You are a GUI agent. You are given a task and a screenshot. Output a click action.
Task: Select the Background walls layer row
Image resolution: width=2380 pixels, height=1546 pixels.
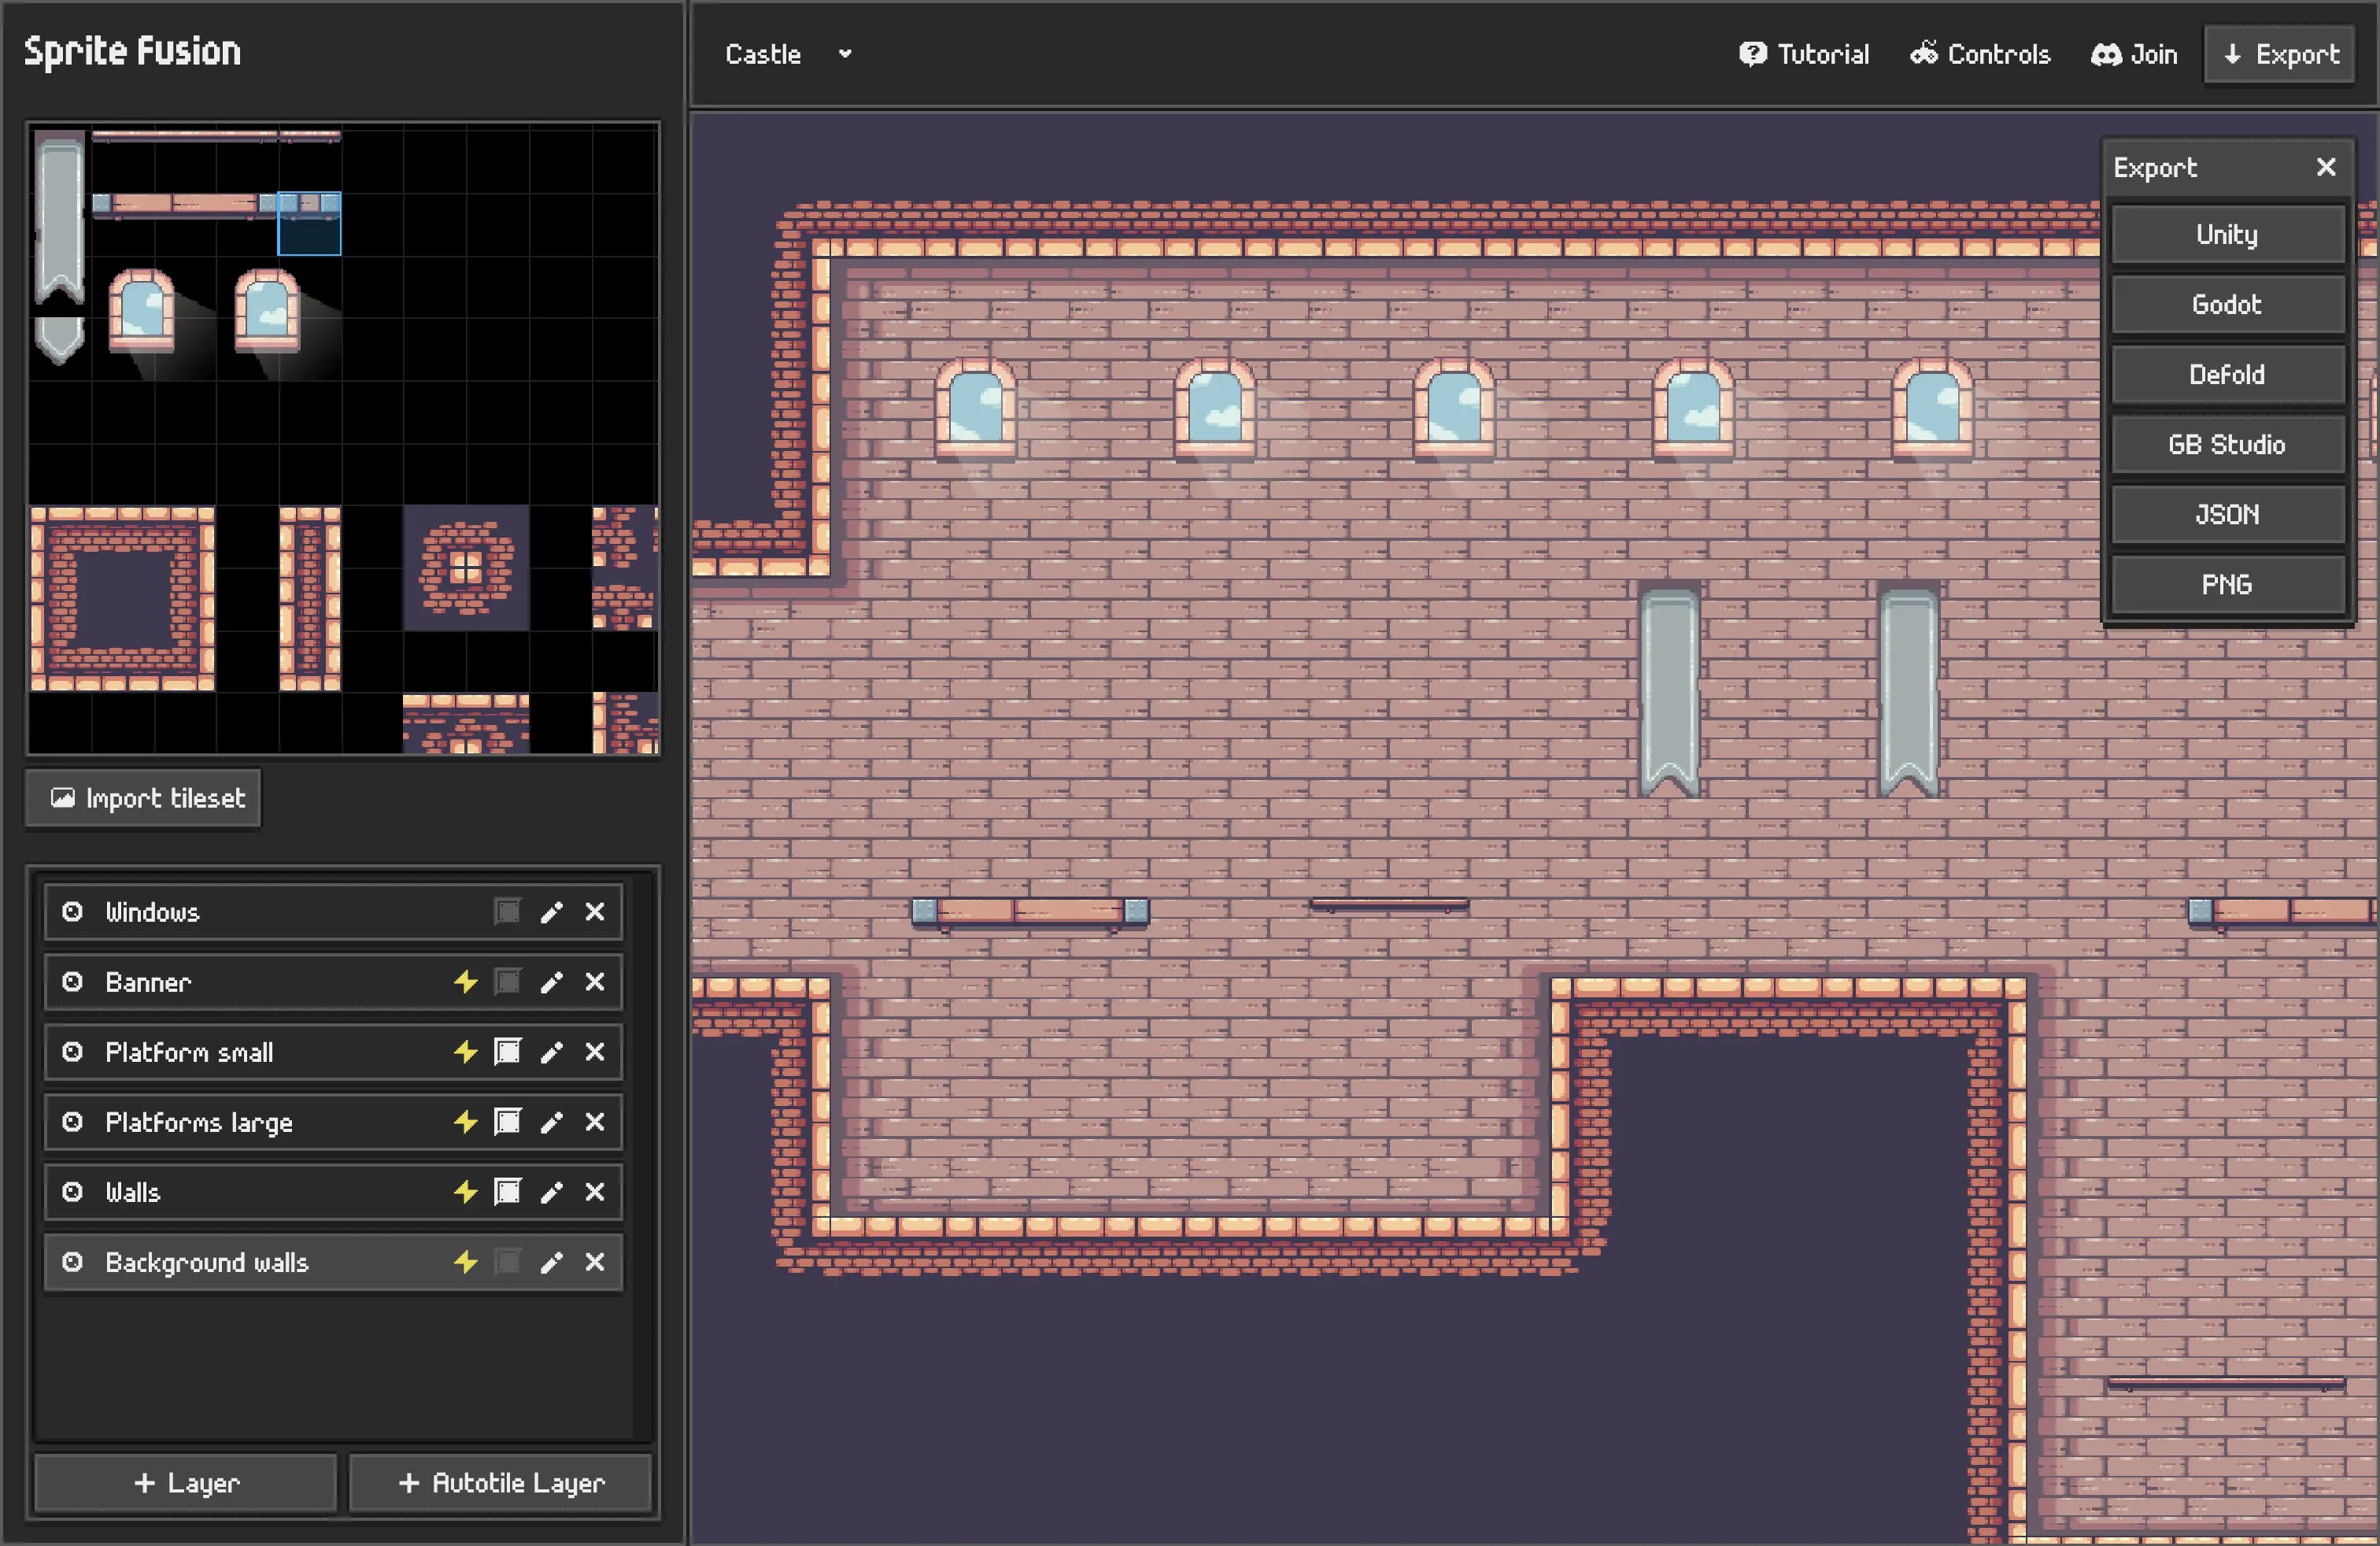(333, 1261)
